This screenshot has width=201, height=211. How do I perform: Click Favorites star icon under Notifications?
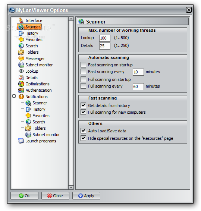(28, 116)
